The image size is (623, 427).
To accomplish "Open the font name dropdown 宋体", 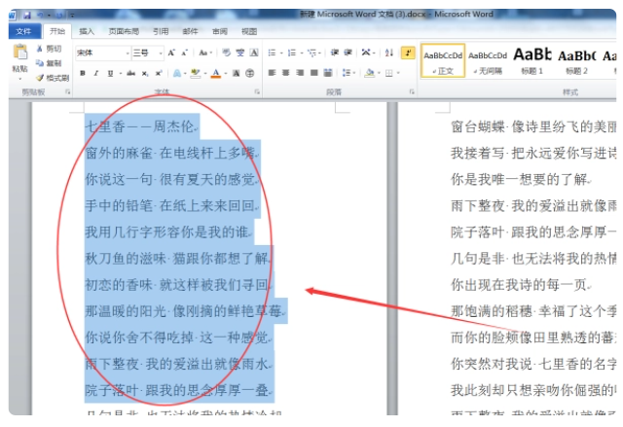I will [x=100, y=53].
